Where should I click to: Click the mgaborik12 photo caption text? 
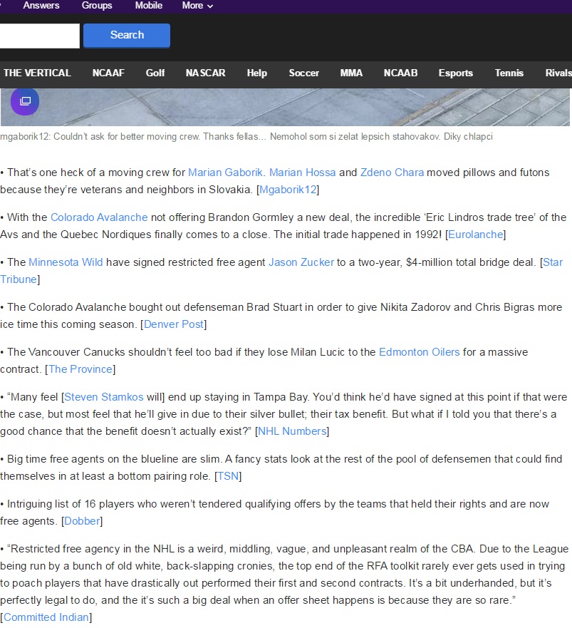246,137
